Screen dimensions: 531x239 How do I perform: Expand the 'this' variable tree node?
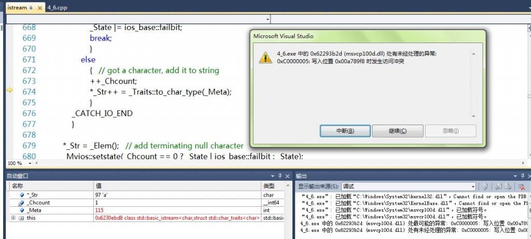[x=13, y=218]
